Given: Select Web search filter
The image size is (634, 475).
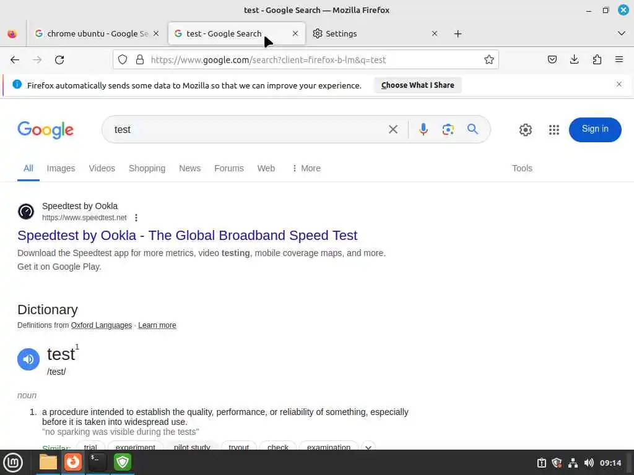Looking at the screenshot, I should click(x=266, y=168).
